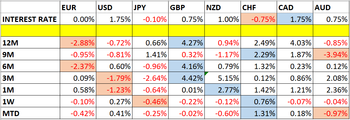Select the CAD interest rate 1.75% cell
Screen dimensions: 350x120
[x=295, y=20]
